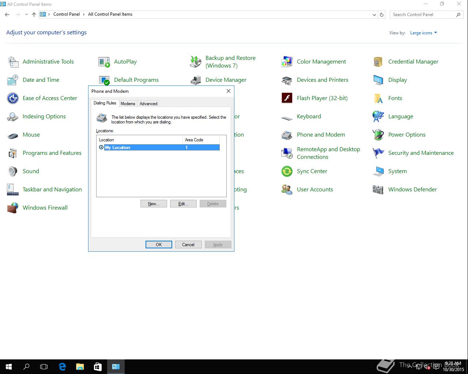Open the Mouse icon
The width and height of the screenshot is (468, 374).
[x=13, y=135]
